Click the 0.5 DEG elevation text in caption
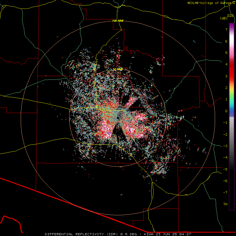Viewport: 236px width, 236px height. tap(128, 234)
